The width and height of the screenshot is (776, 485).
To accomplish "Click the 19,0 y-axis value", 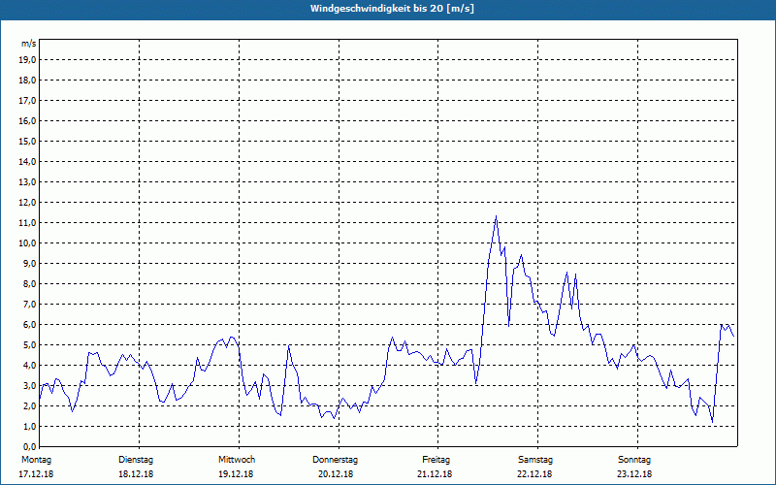I will pyautogui.click(x=27, y=60).
